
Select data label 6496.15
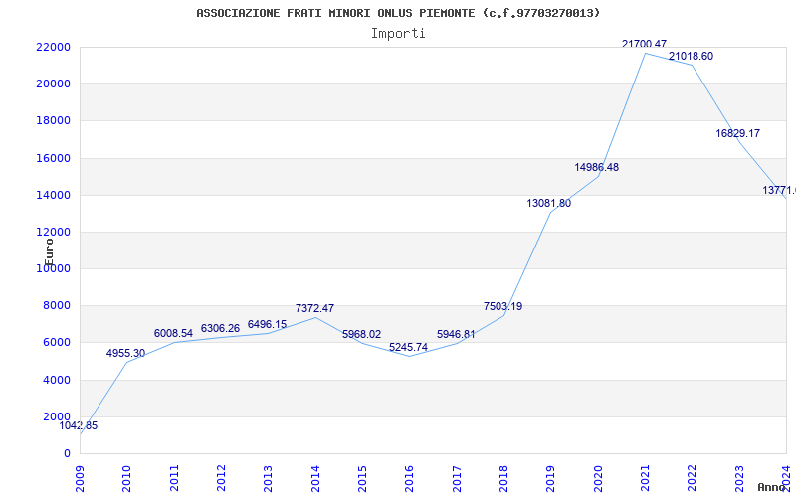click(267, 325)
